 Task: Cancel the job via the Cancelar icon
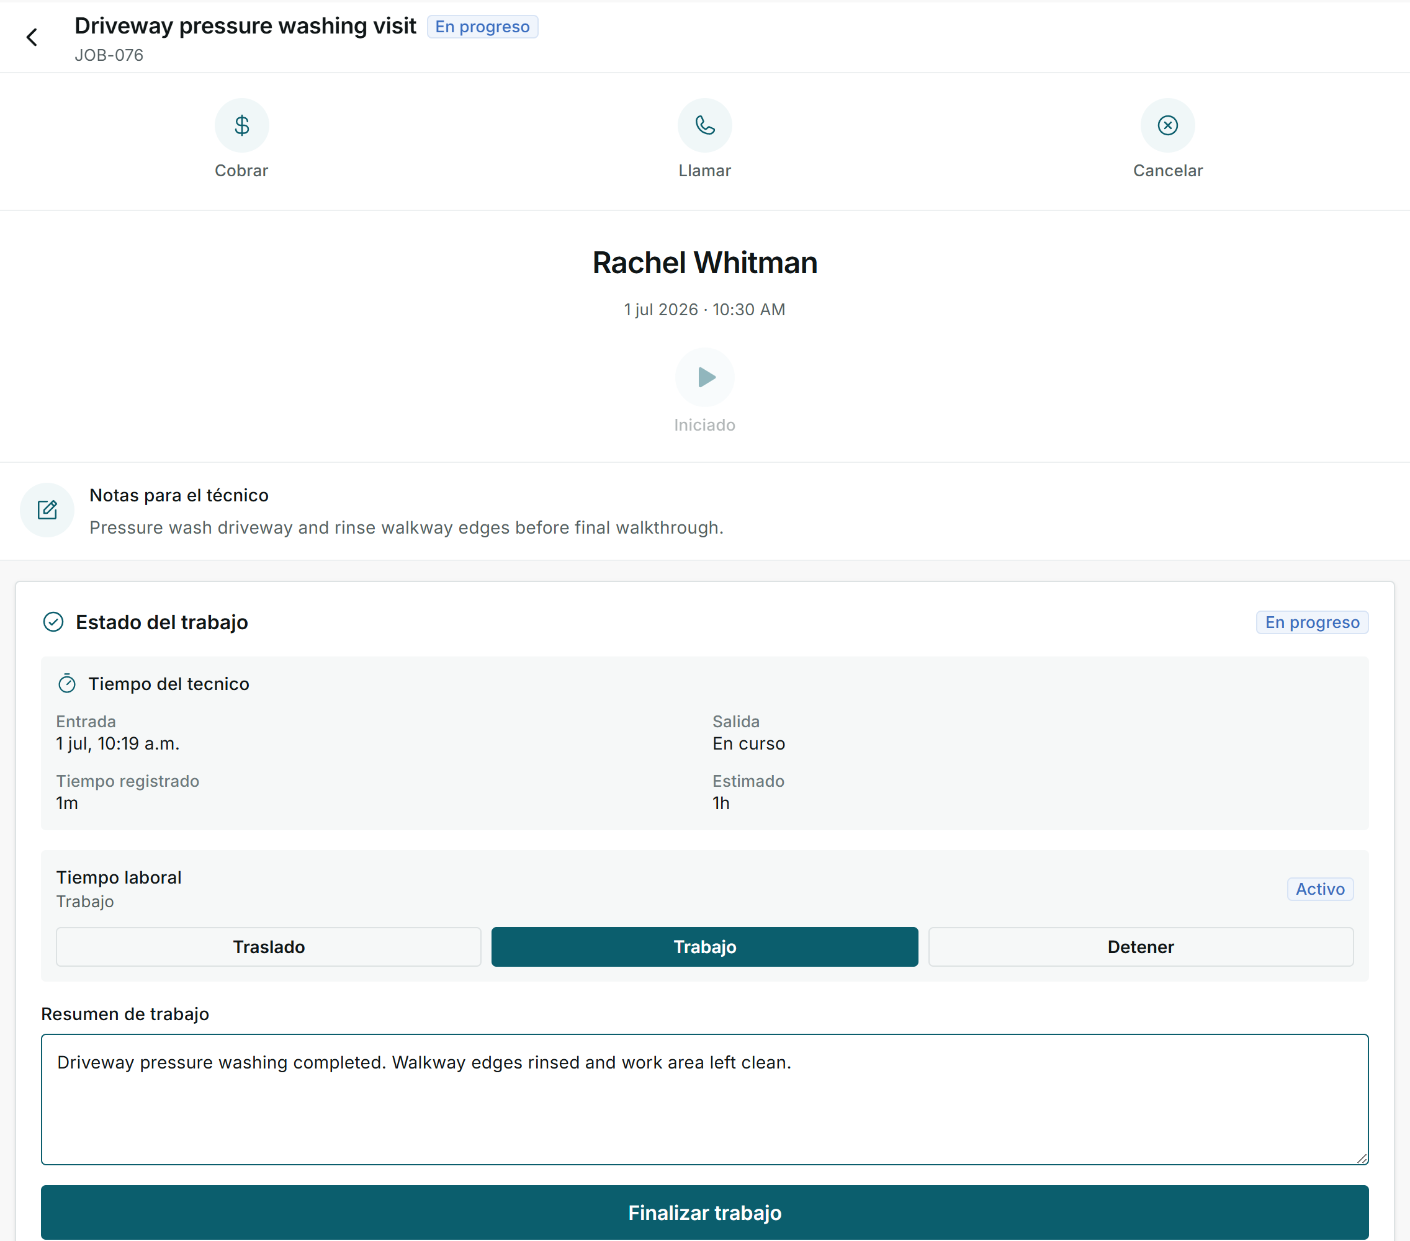(x=1167, y=125)
